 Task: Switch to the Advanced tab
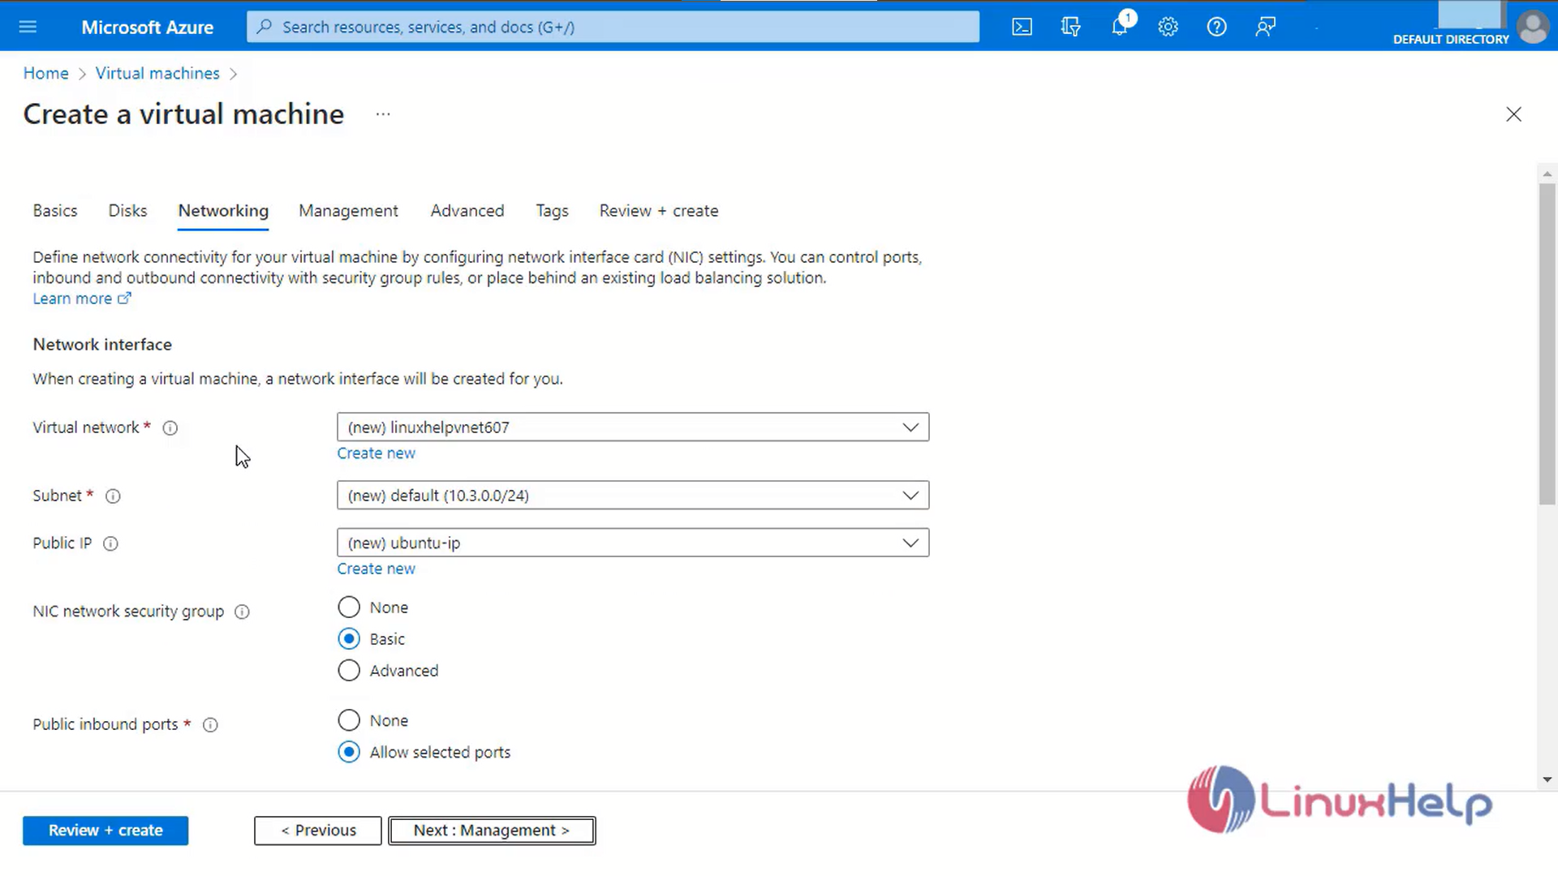(x=467, y=211)
